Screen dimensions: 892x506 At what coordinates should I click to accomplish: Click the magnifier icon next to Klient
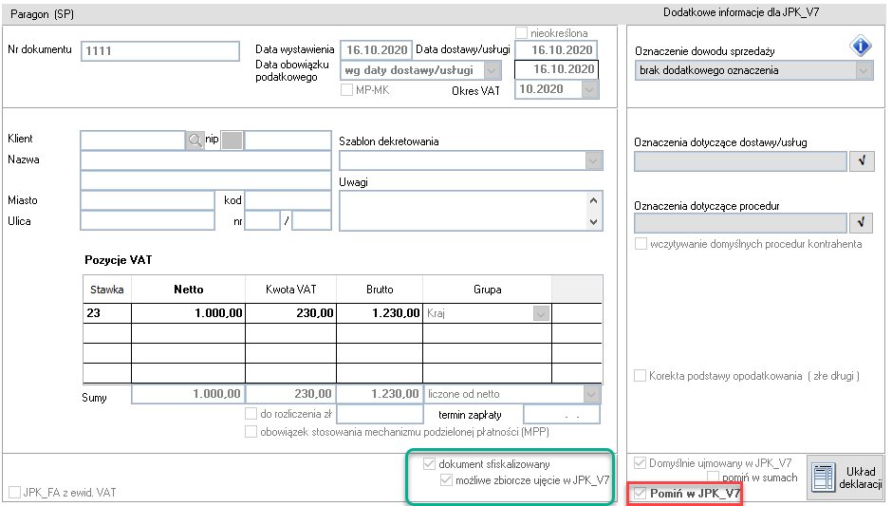(195, 140)
